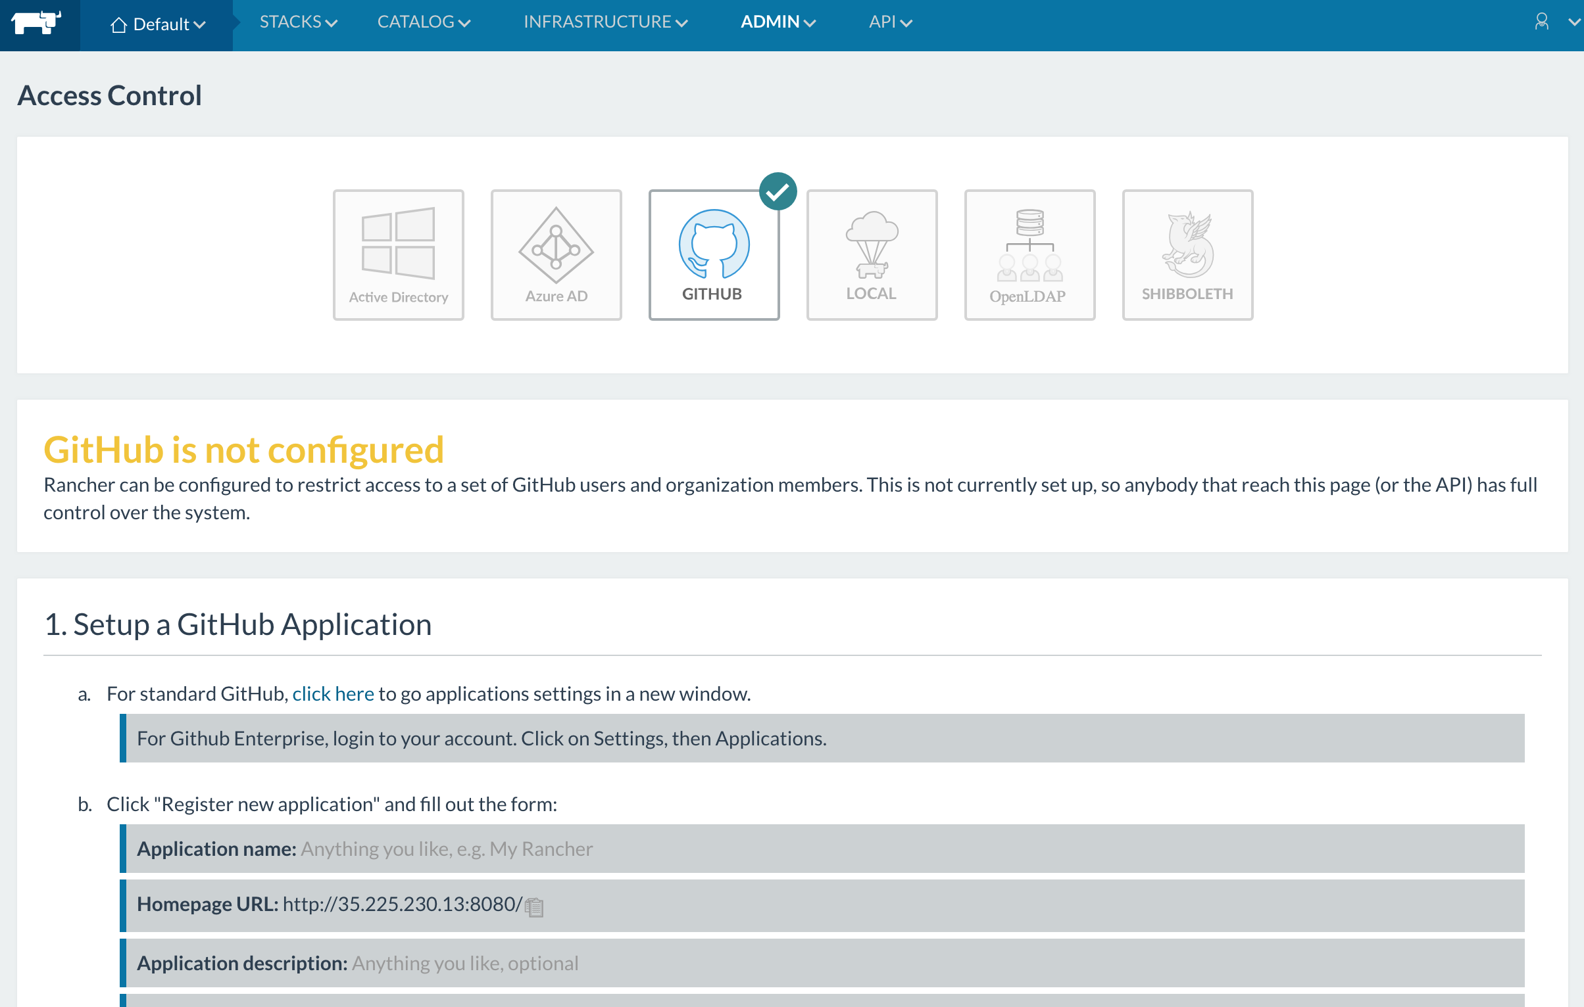
Task: Open the CATALOG menu
Action: coord(424,22)
